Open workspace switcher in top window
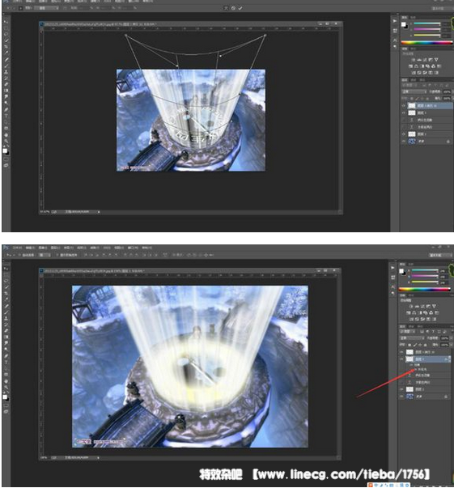 443,8
